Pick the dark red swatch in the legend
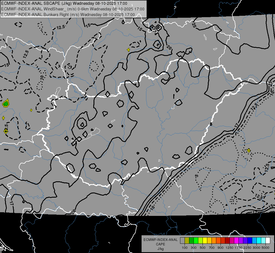This screenshot has width=275, height=253. click(x=227, y=241)
